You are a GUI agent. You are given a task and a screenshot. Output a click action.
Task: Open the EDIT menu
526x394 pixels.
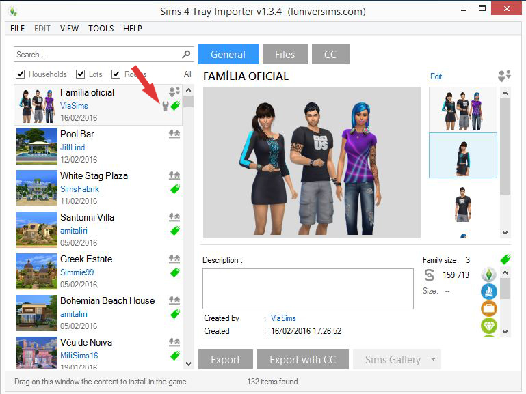click(x=42, y=29)
